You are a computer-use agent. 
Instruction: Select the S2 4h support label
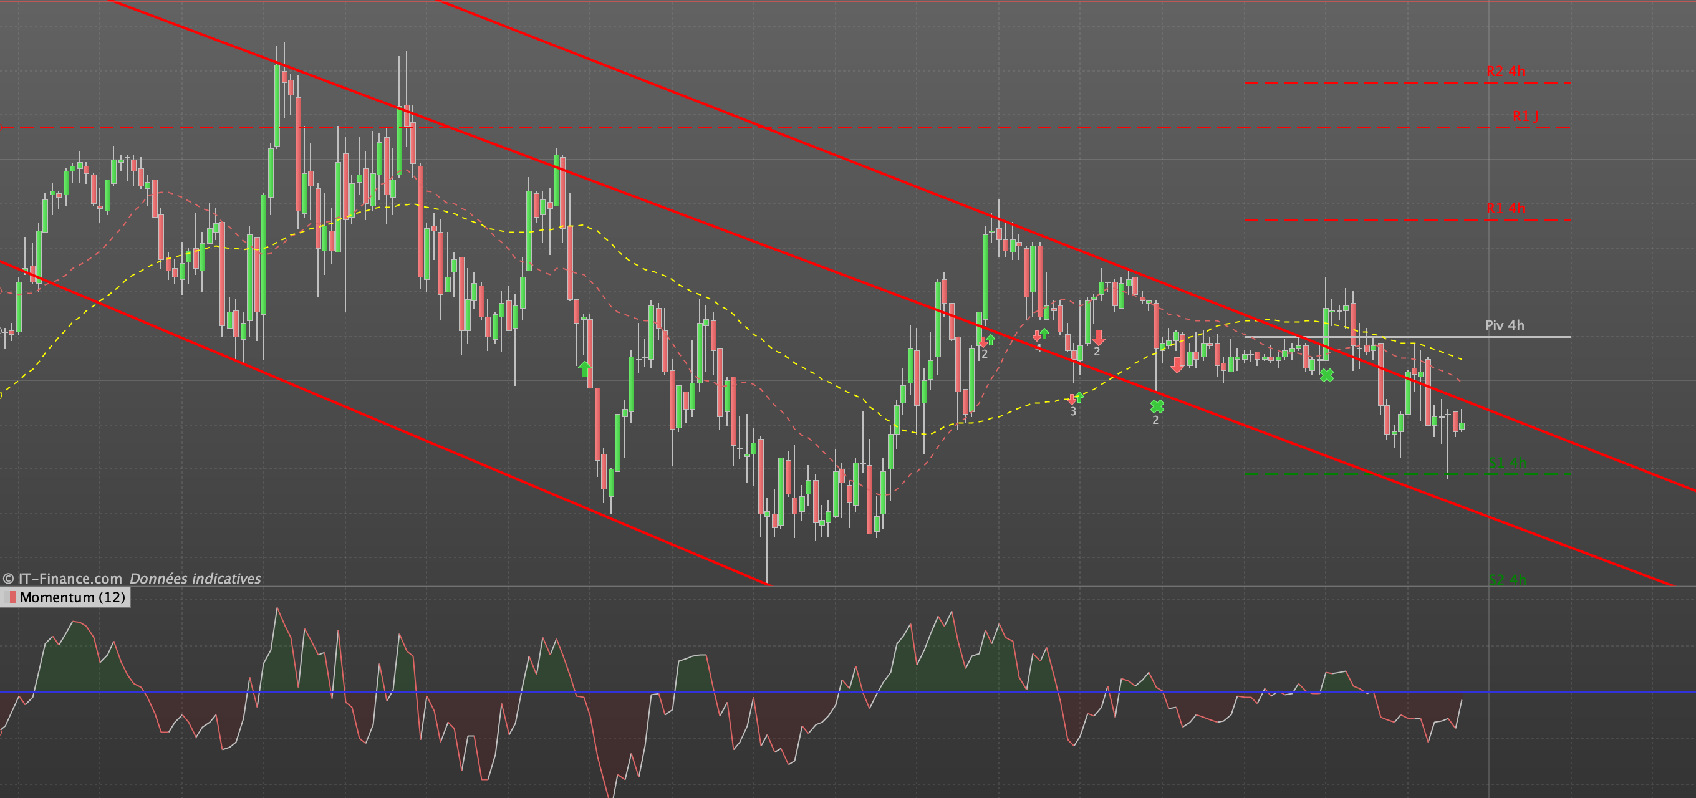[1506, 579]
